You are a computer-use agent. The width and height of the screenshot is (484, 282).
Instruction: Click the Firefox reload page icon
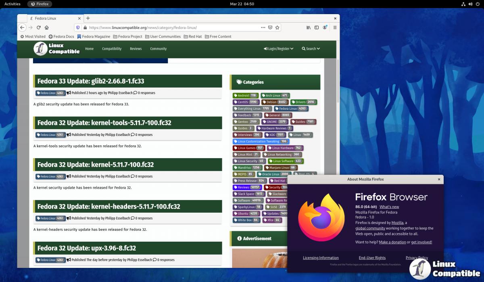(x=39, y=27)
